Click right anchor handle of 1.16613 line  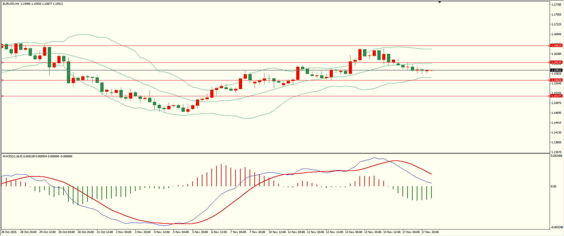549,46
